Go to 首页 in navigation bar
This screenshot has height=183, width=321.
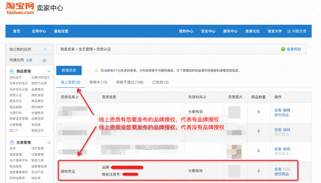(x=17, y=31)
